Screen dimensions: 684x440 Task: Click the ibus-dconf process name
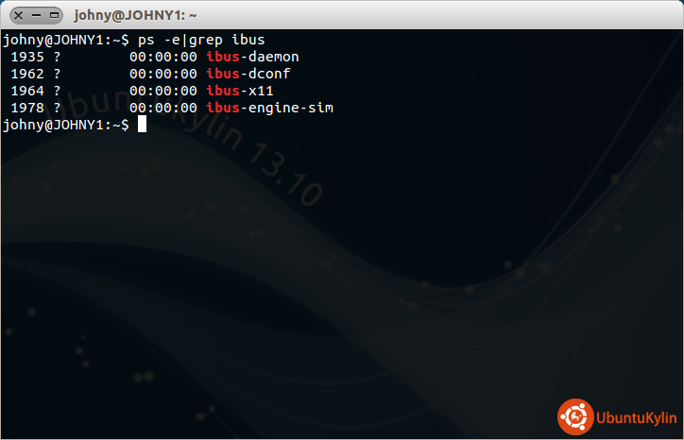tap(248, 74)
